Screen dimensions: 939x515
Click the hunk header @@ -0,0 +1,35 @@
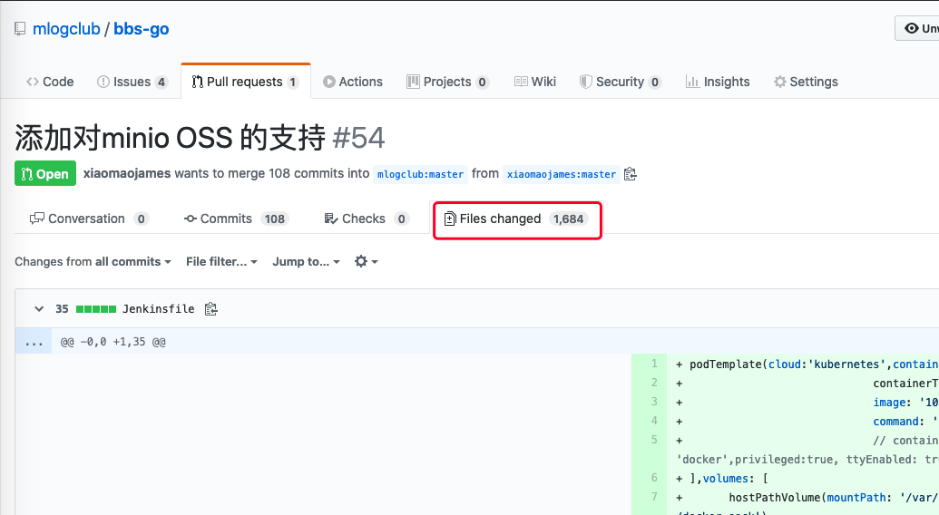coord(113,342)
